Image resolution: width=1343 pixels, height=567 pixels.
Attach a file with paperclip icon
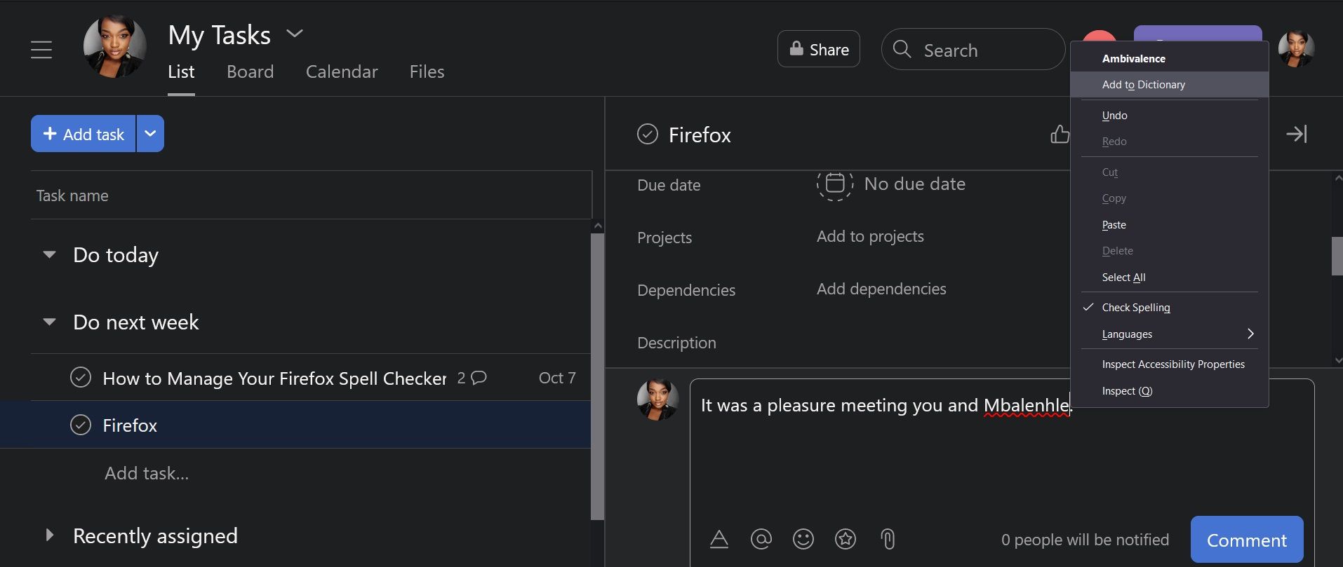pos(888,539)
